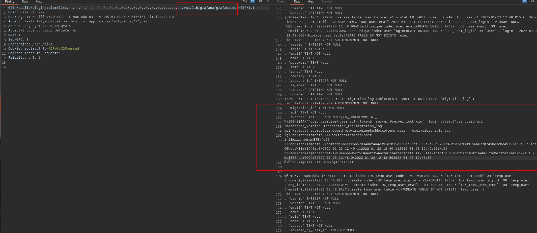Open the Render tab of the response

coord(327,2)
